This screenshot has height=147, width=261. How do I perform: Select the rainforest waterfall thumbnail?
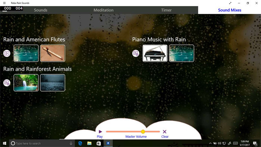26,82
